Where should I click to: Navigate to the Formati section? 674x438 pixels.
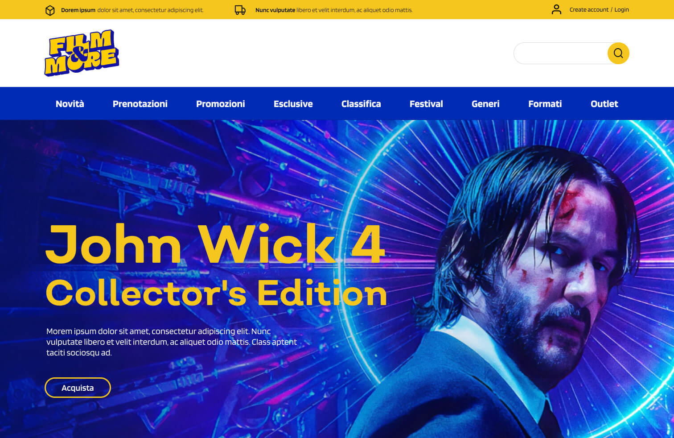pos(545,103)
